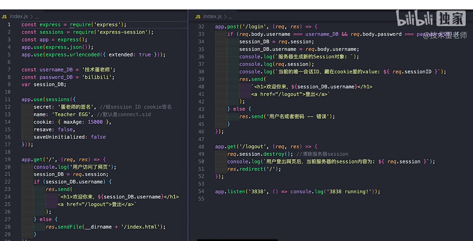Expand the ellipsis breadcrumb in left editor
The width and height of the screenshot is (473, 241).
[37, 17]
